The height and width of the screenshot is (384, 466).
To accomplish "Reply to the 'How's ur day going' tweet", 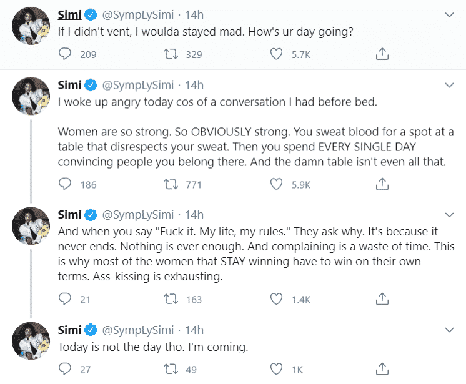I will [x=66, y=54].
